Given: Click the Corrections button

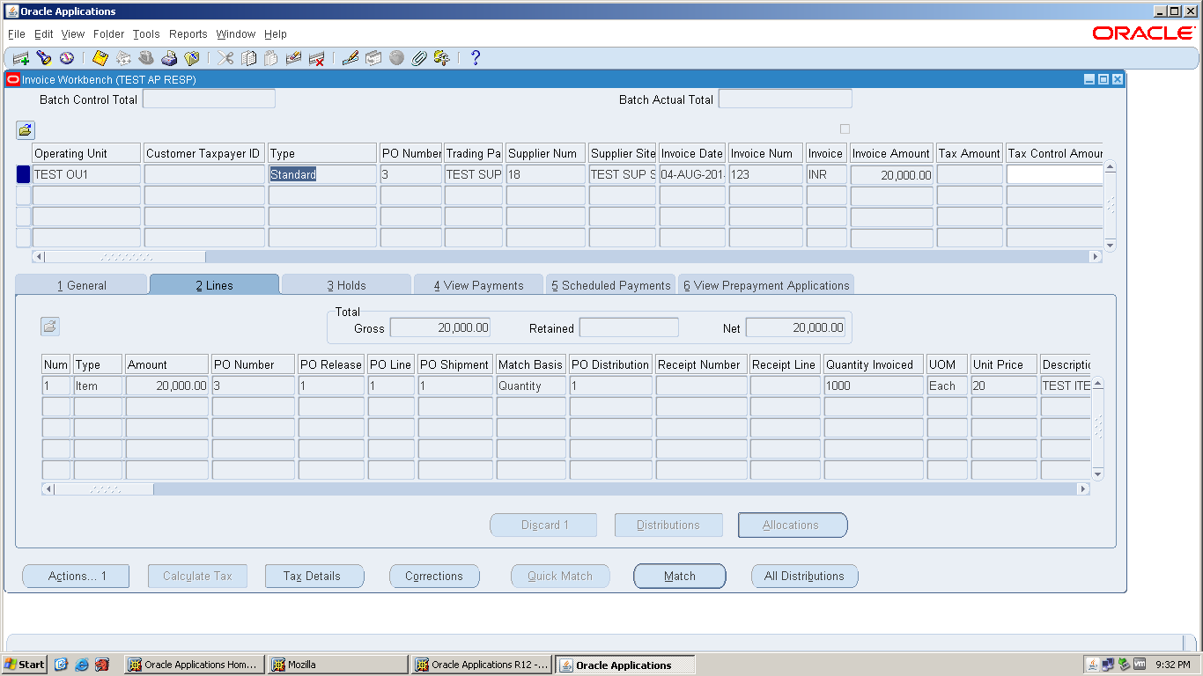Looking at the screenshot, I should click(434, 577).
